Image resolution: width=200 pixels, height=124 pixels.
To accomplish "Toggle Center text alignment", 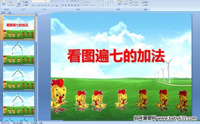I will [66, 5].
